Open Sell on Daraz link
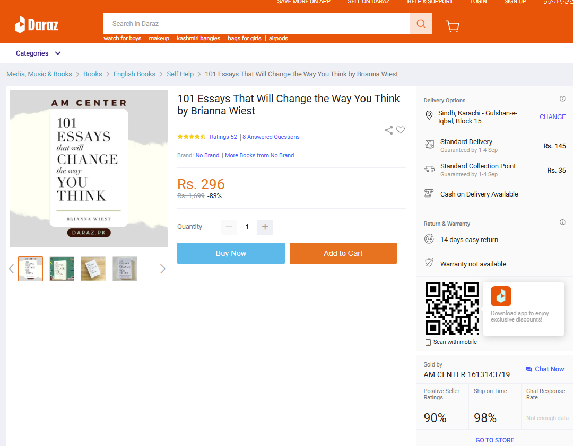The width and height of the screenshot is (573, 446). pyautogui.click(x=368, y=2)
